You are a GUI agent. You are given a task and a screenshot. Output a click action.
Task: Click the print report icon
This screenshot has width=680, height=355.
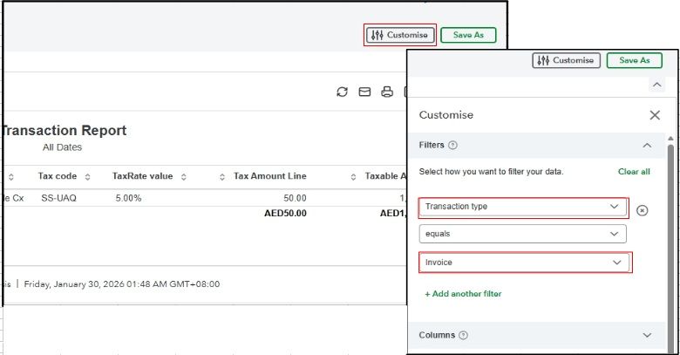(x=388, y=92)
